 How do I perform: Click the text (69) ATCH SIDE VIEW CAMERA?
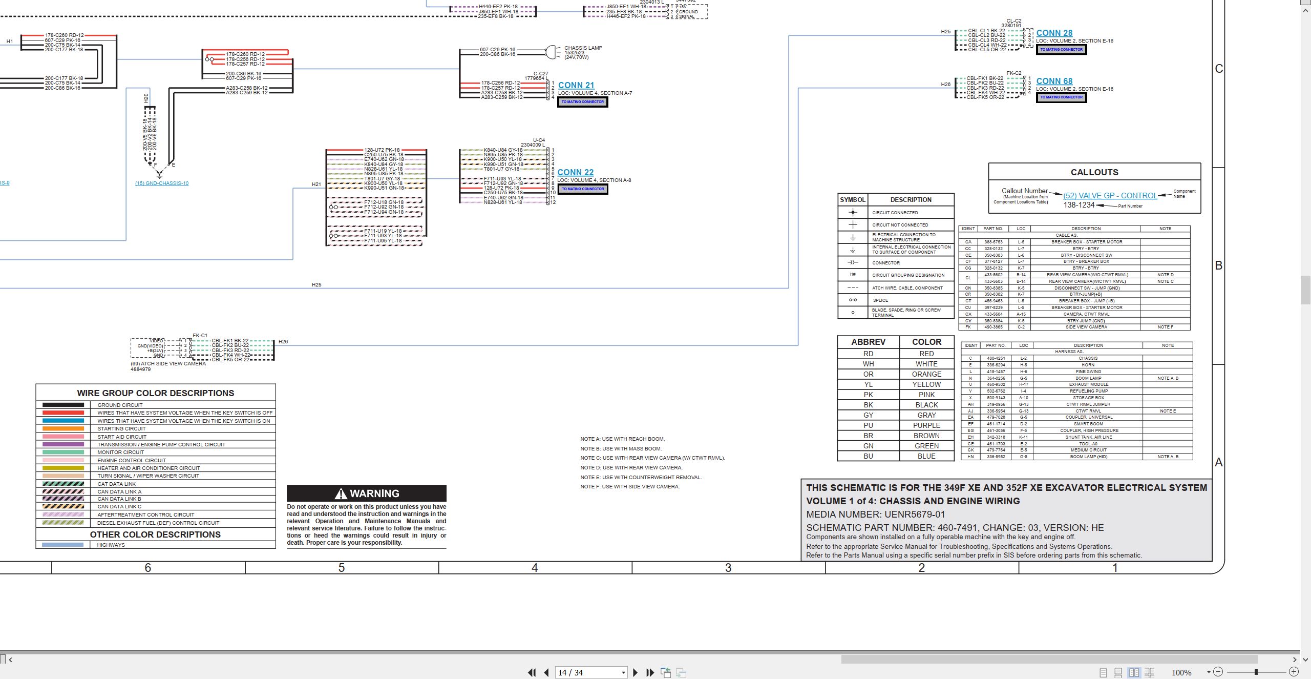(x=168, y=363)
